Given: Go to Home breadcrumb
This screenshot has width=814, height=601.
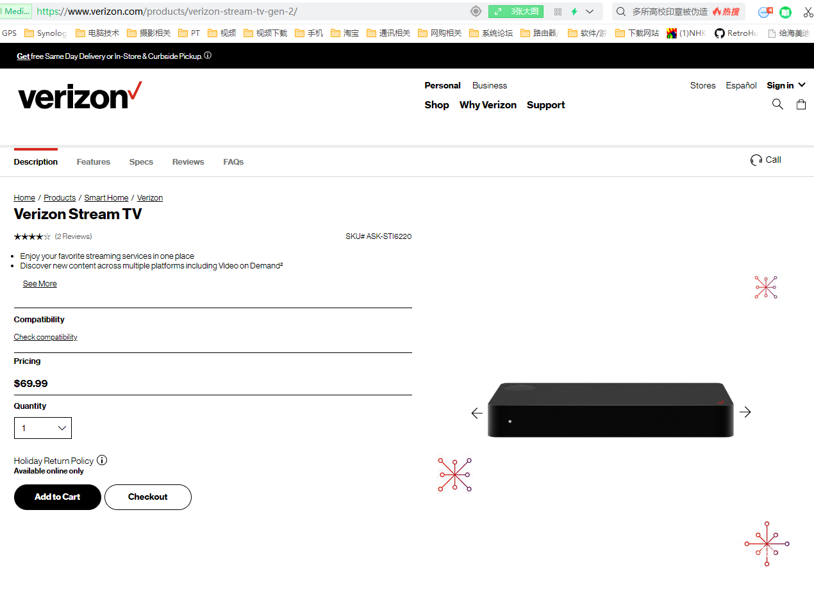Looking at the screenshot, I should click(x=24, y=198).
